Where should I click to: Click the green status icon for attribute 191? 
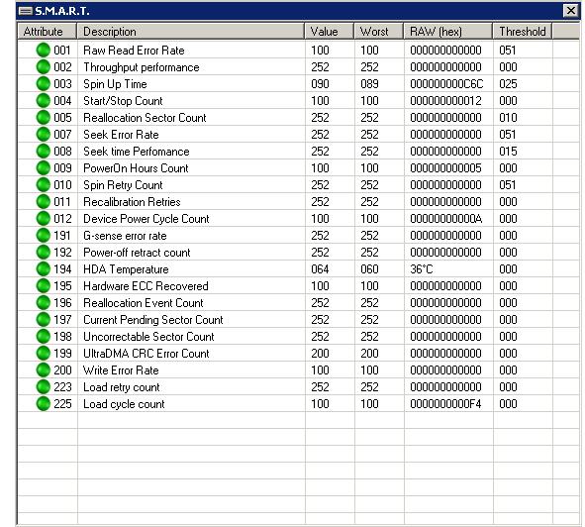(x=44, y=236)
